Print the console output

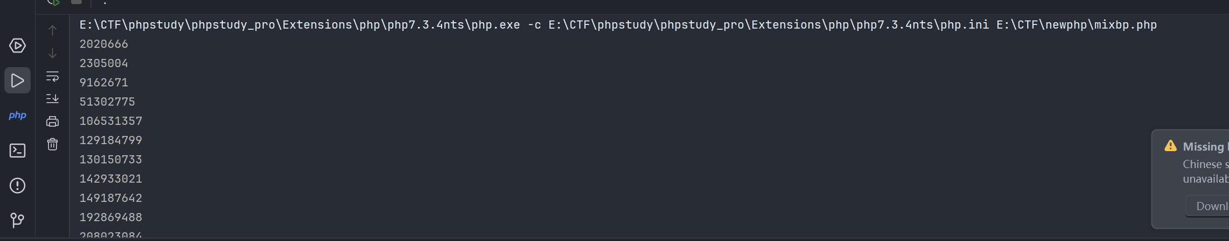[x=52, y=121]
